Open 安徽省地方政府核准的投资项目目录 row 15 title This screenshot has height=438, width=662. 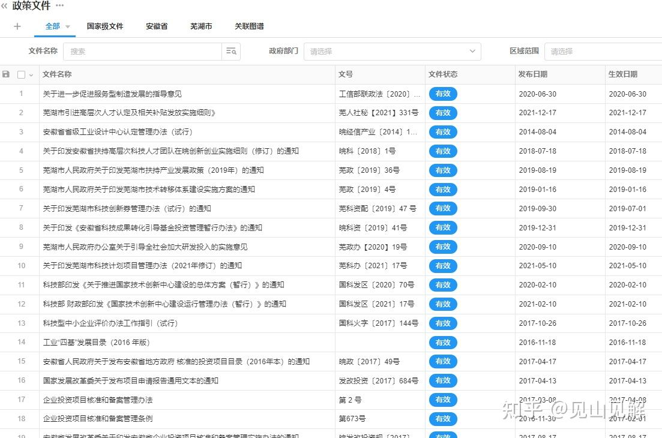(x=176, y=362)
